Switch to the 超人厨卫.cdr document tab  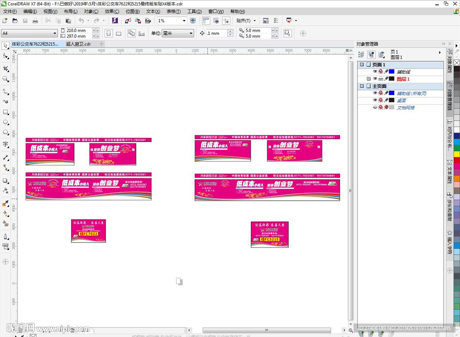tap(78, 44)
